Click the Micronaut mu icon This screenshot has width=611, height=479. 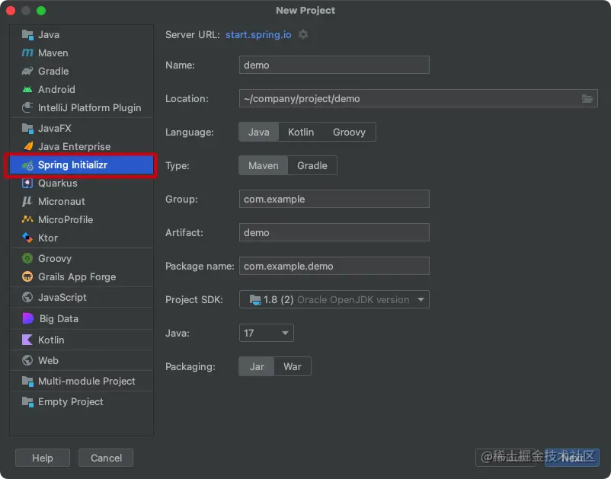point(27,201)
